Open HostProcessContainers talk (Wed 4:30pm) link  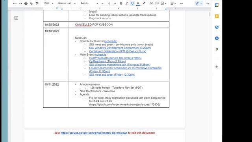click(115, 58)
